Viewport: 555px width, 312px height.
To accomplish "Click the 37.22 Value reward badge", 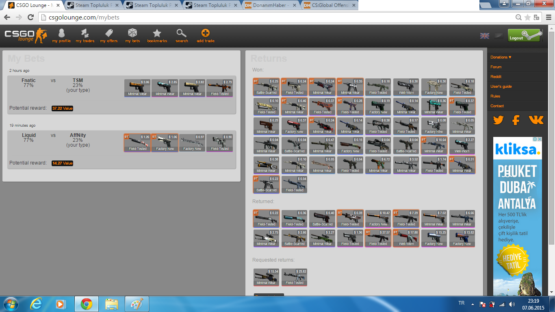I will coord(62,108).
